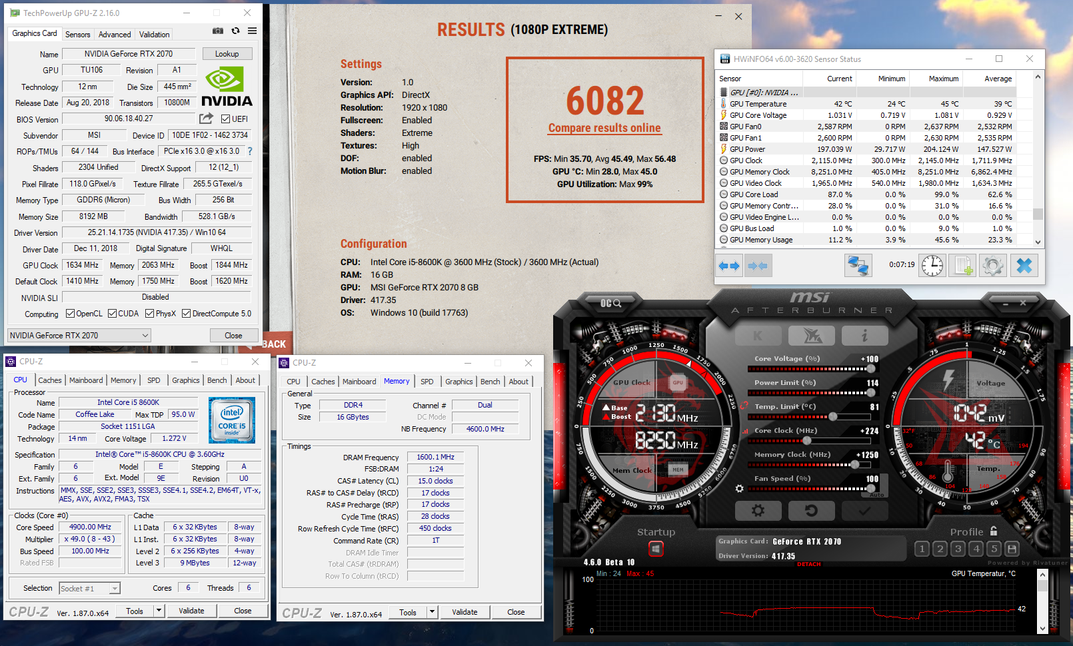Click the core clock curve bars icon

[x=745, y=431]
